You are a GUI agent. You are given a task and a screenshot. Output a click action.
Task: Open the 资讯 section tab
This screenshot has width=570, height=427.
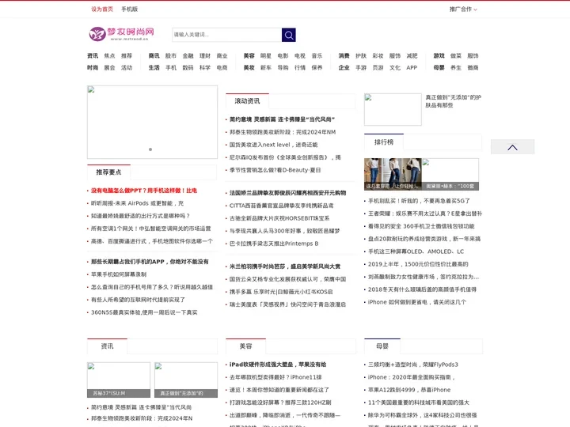tap(107, 346)
